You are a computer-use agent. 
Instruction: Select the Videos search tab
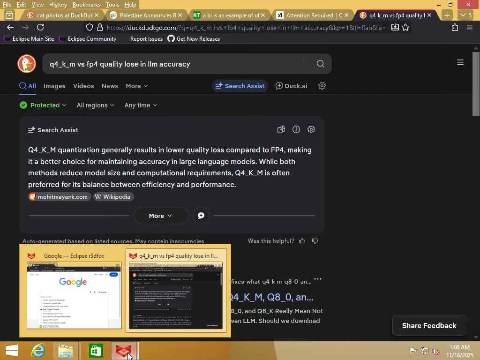(83, 86)
